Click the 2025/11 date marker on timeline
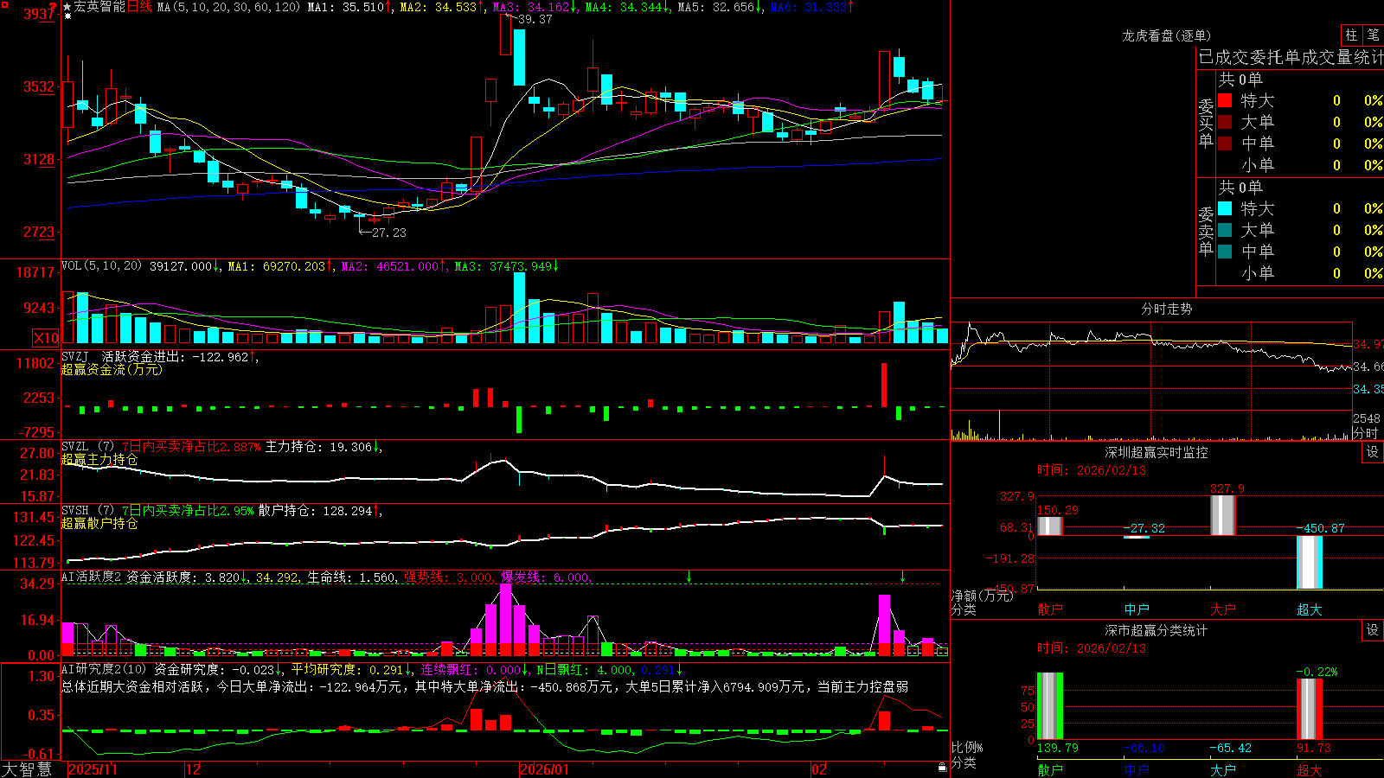This screenshot has height=778, width=1384. click(93, 769)
